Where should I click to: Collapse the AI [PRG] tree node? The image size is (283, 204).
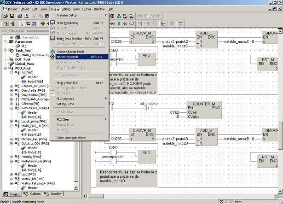tap(12, 73)
